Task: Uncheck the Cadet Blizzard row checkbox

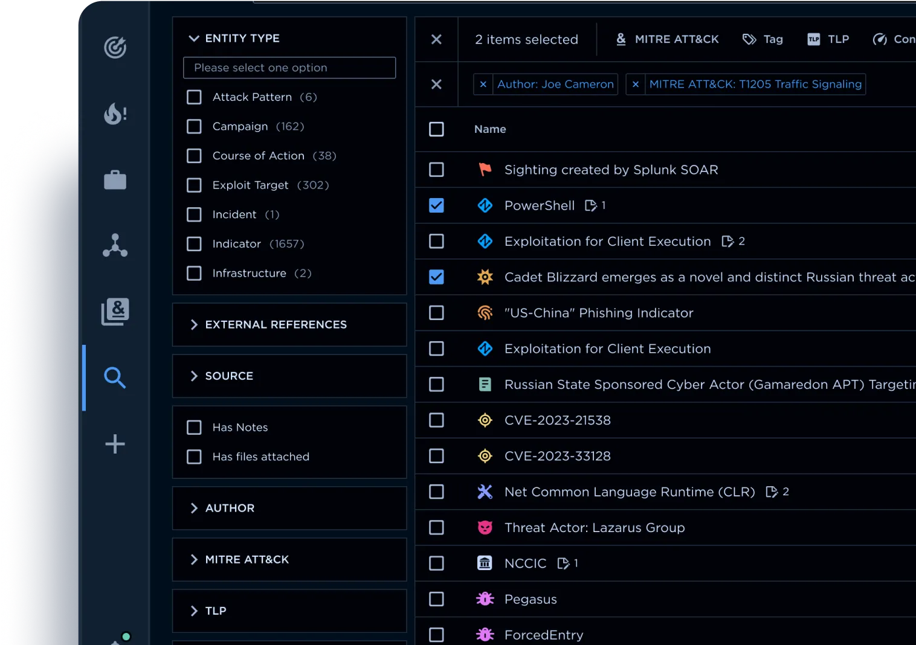Action: click(436, 277)
